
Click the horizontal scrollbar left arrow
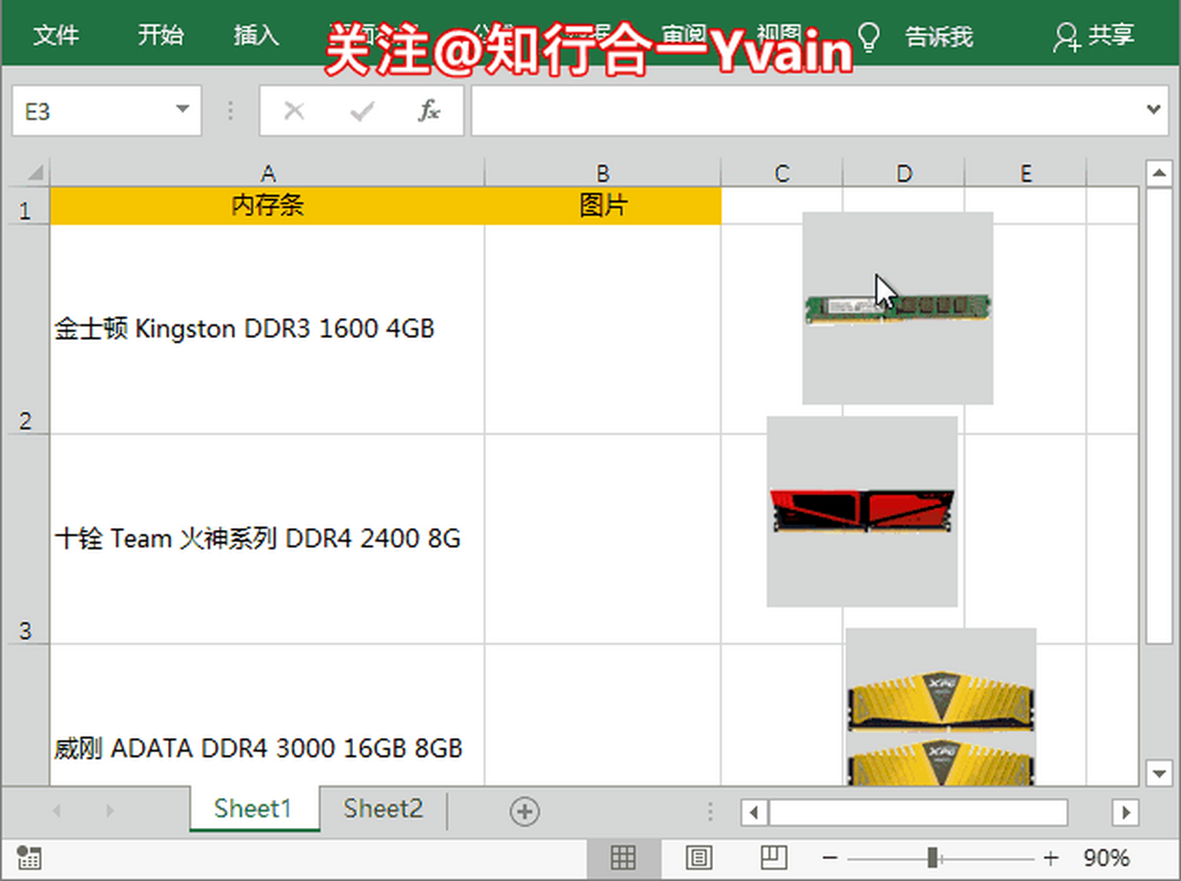754,812
